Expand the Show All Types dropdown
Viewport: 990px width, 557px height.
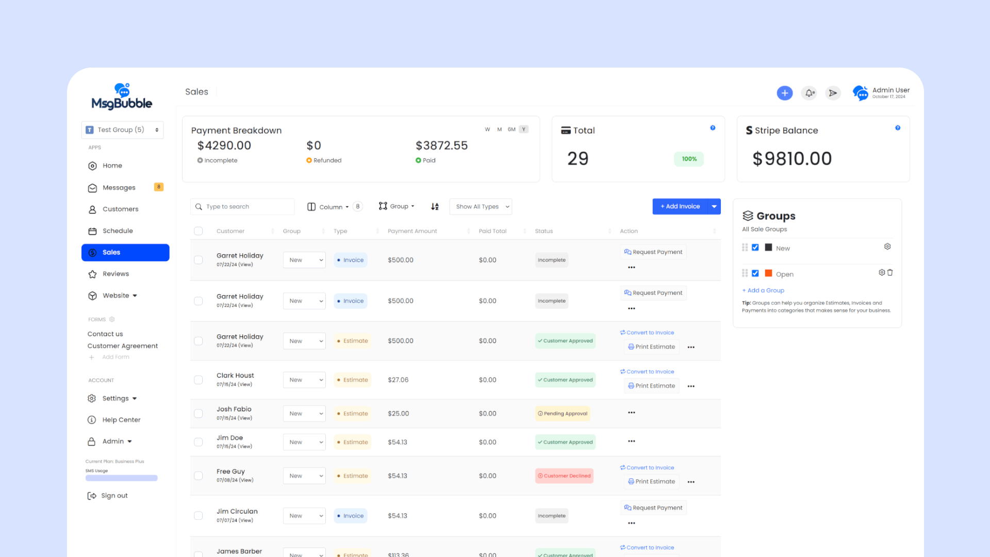[481, 206]
